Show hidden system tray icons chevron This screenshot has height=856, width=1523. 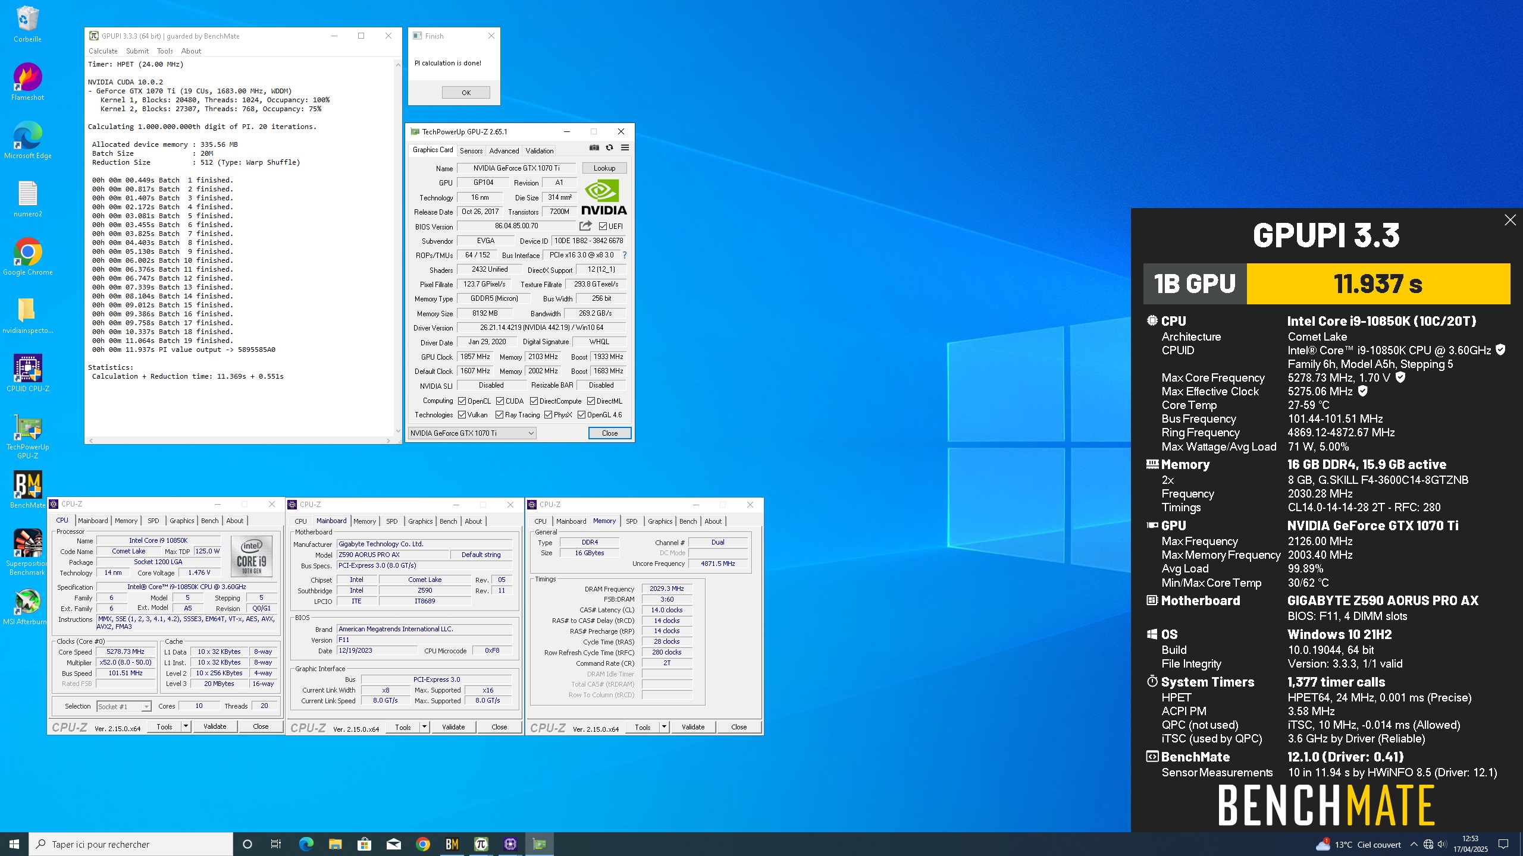pyautogui.click(x=1414, y=844)
